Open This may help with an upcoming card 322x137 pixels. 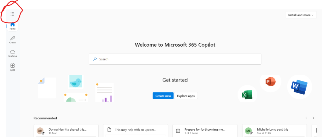coord(136,131)
